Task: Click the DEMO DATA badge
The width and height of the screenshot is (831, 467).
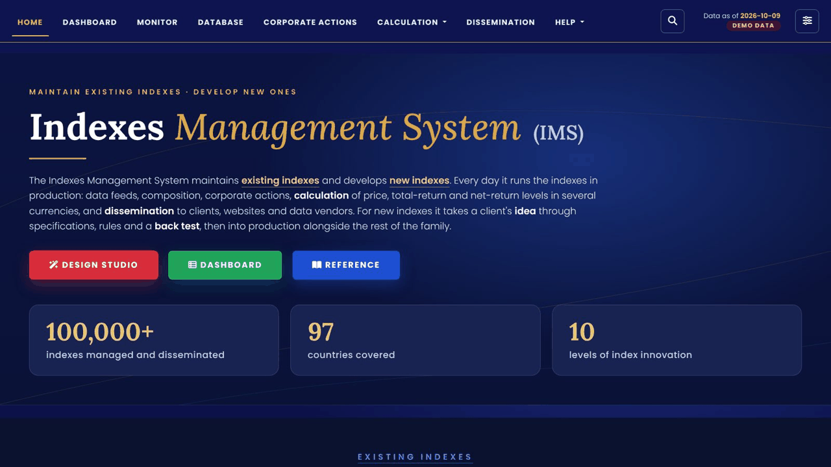Action: [x=753, y=25]
